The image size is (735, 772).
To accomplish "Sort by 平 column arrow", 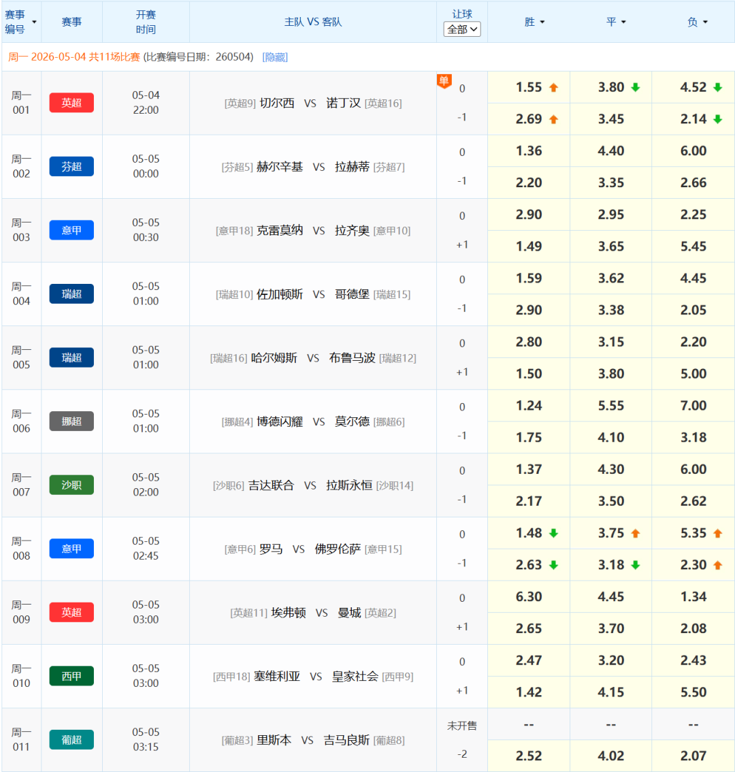I will tap(623, 22).
